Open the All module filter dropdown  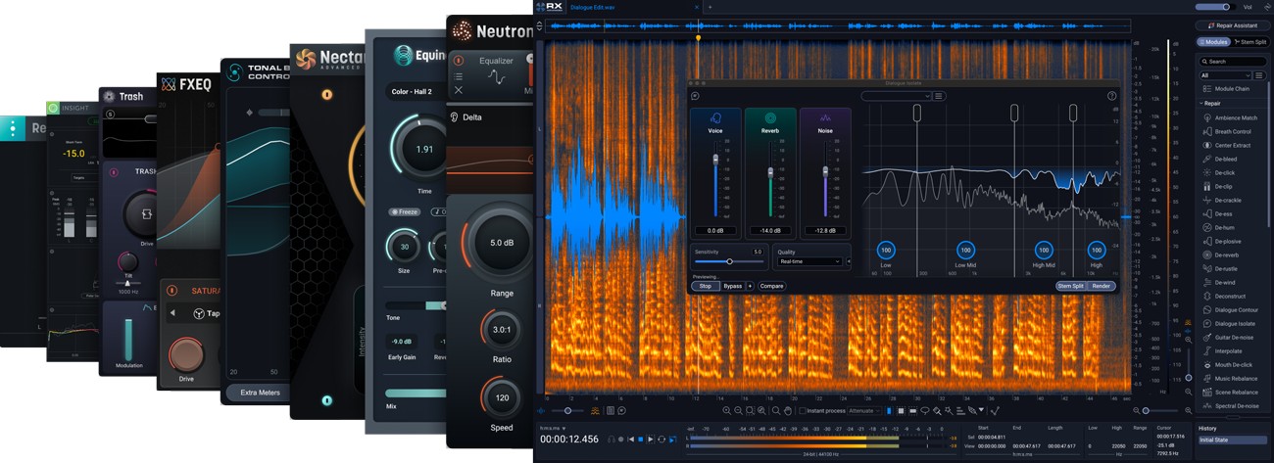coord(1225,75)
